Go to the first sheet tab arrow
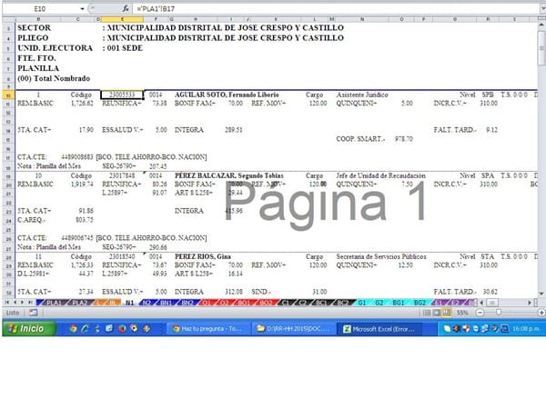The width and height of the screenshot is (546, 409). (x=6, y=303)
